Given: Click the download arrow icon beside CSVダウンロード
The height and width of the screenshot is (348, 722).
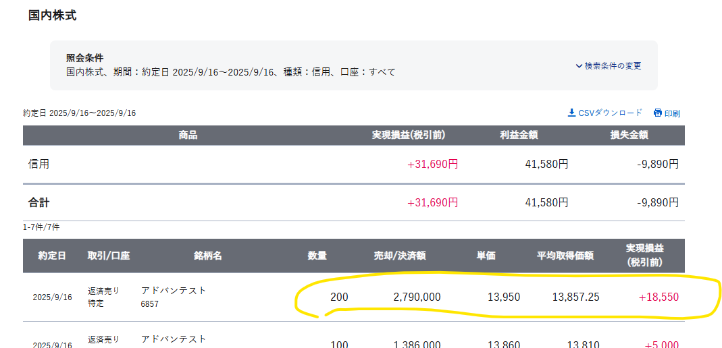Looking at the screenshot, I should point(571,113).
